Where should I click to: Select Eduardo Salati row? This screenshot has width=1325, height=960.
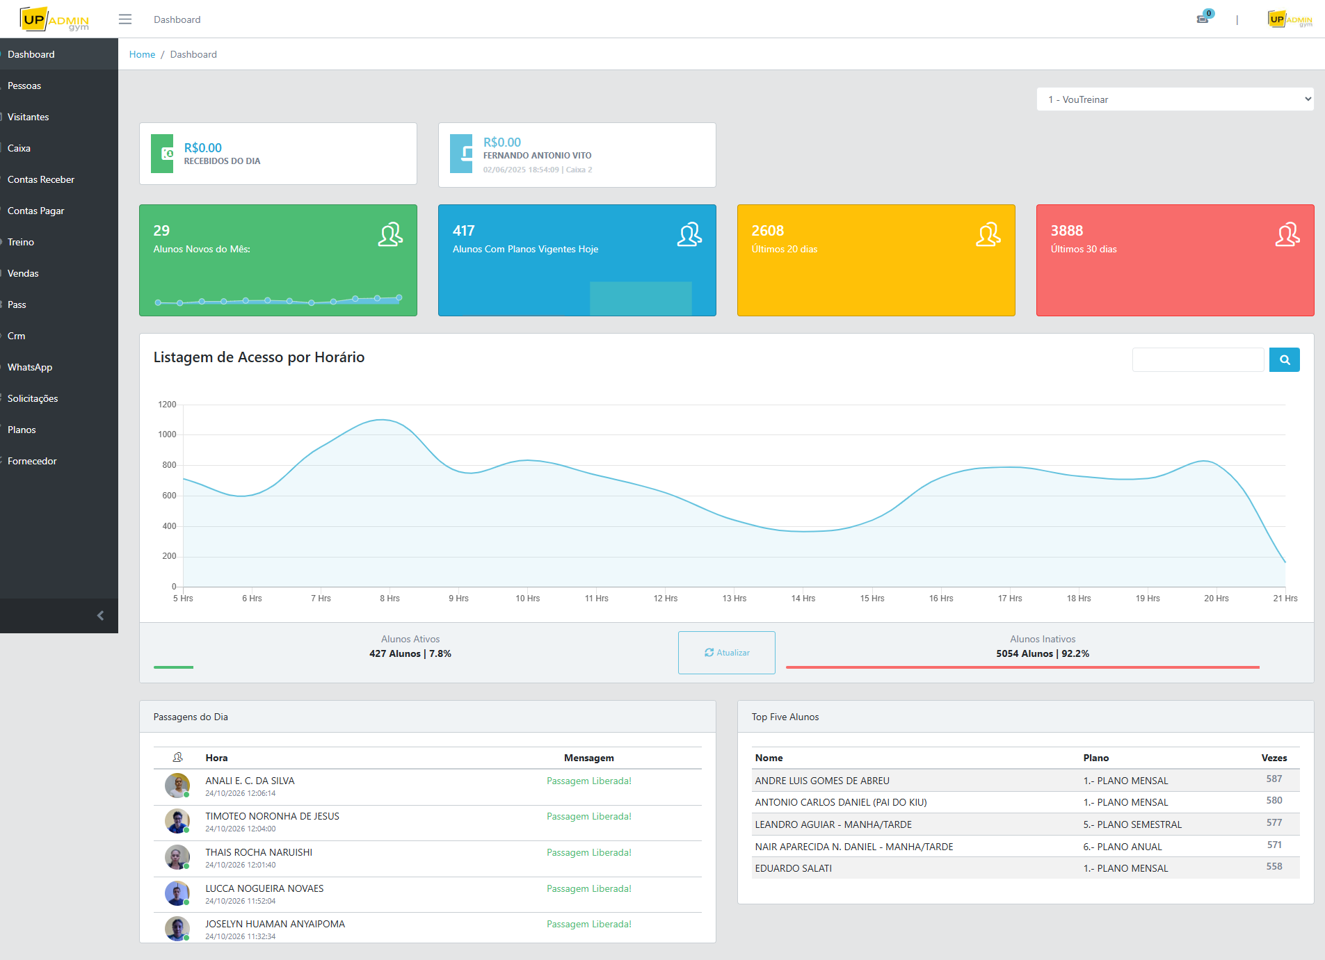(x=1025, y=868)
